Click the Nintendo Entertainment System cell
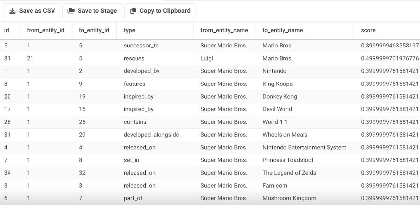This screenshot has width=420, height=205. (304, 147)
